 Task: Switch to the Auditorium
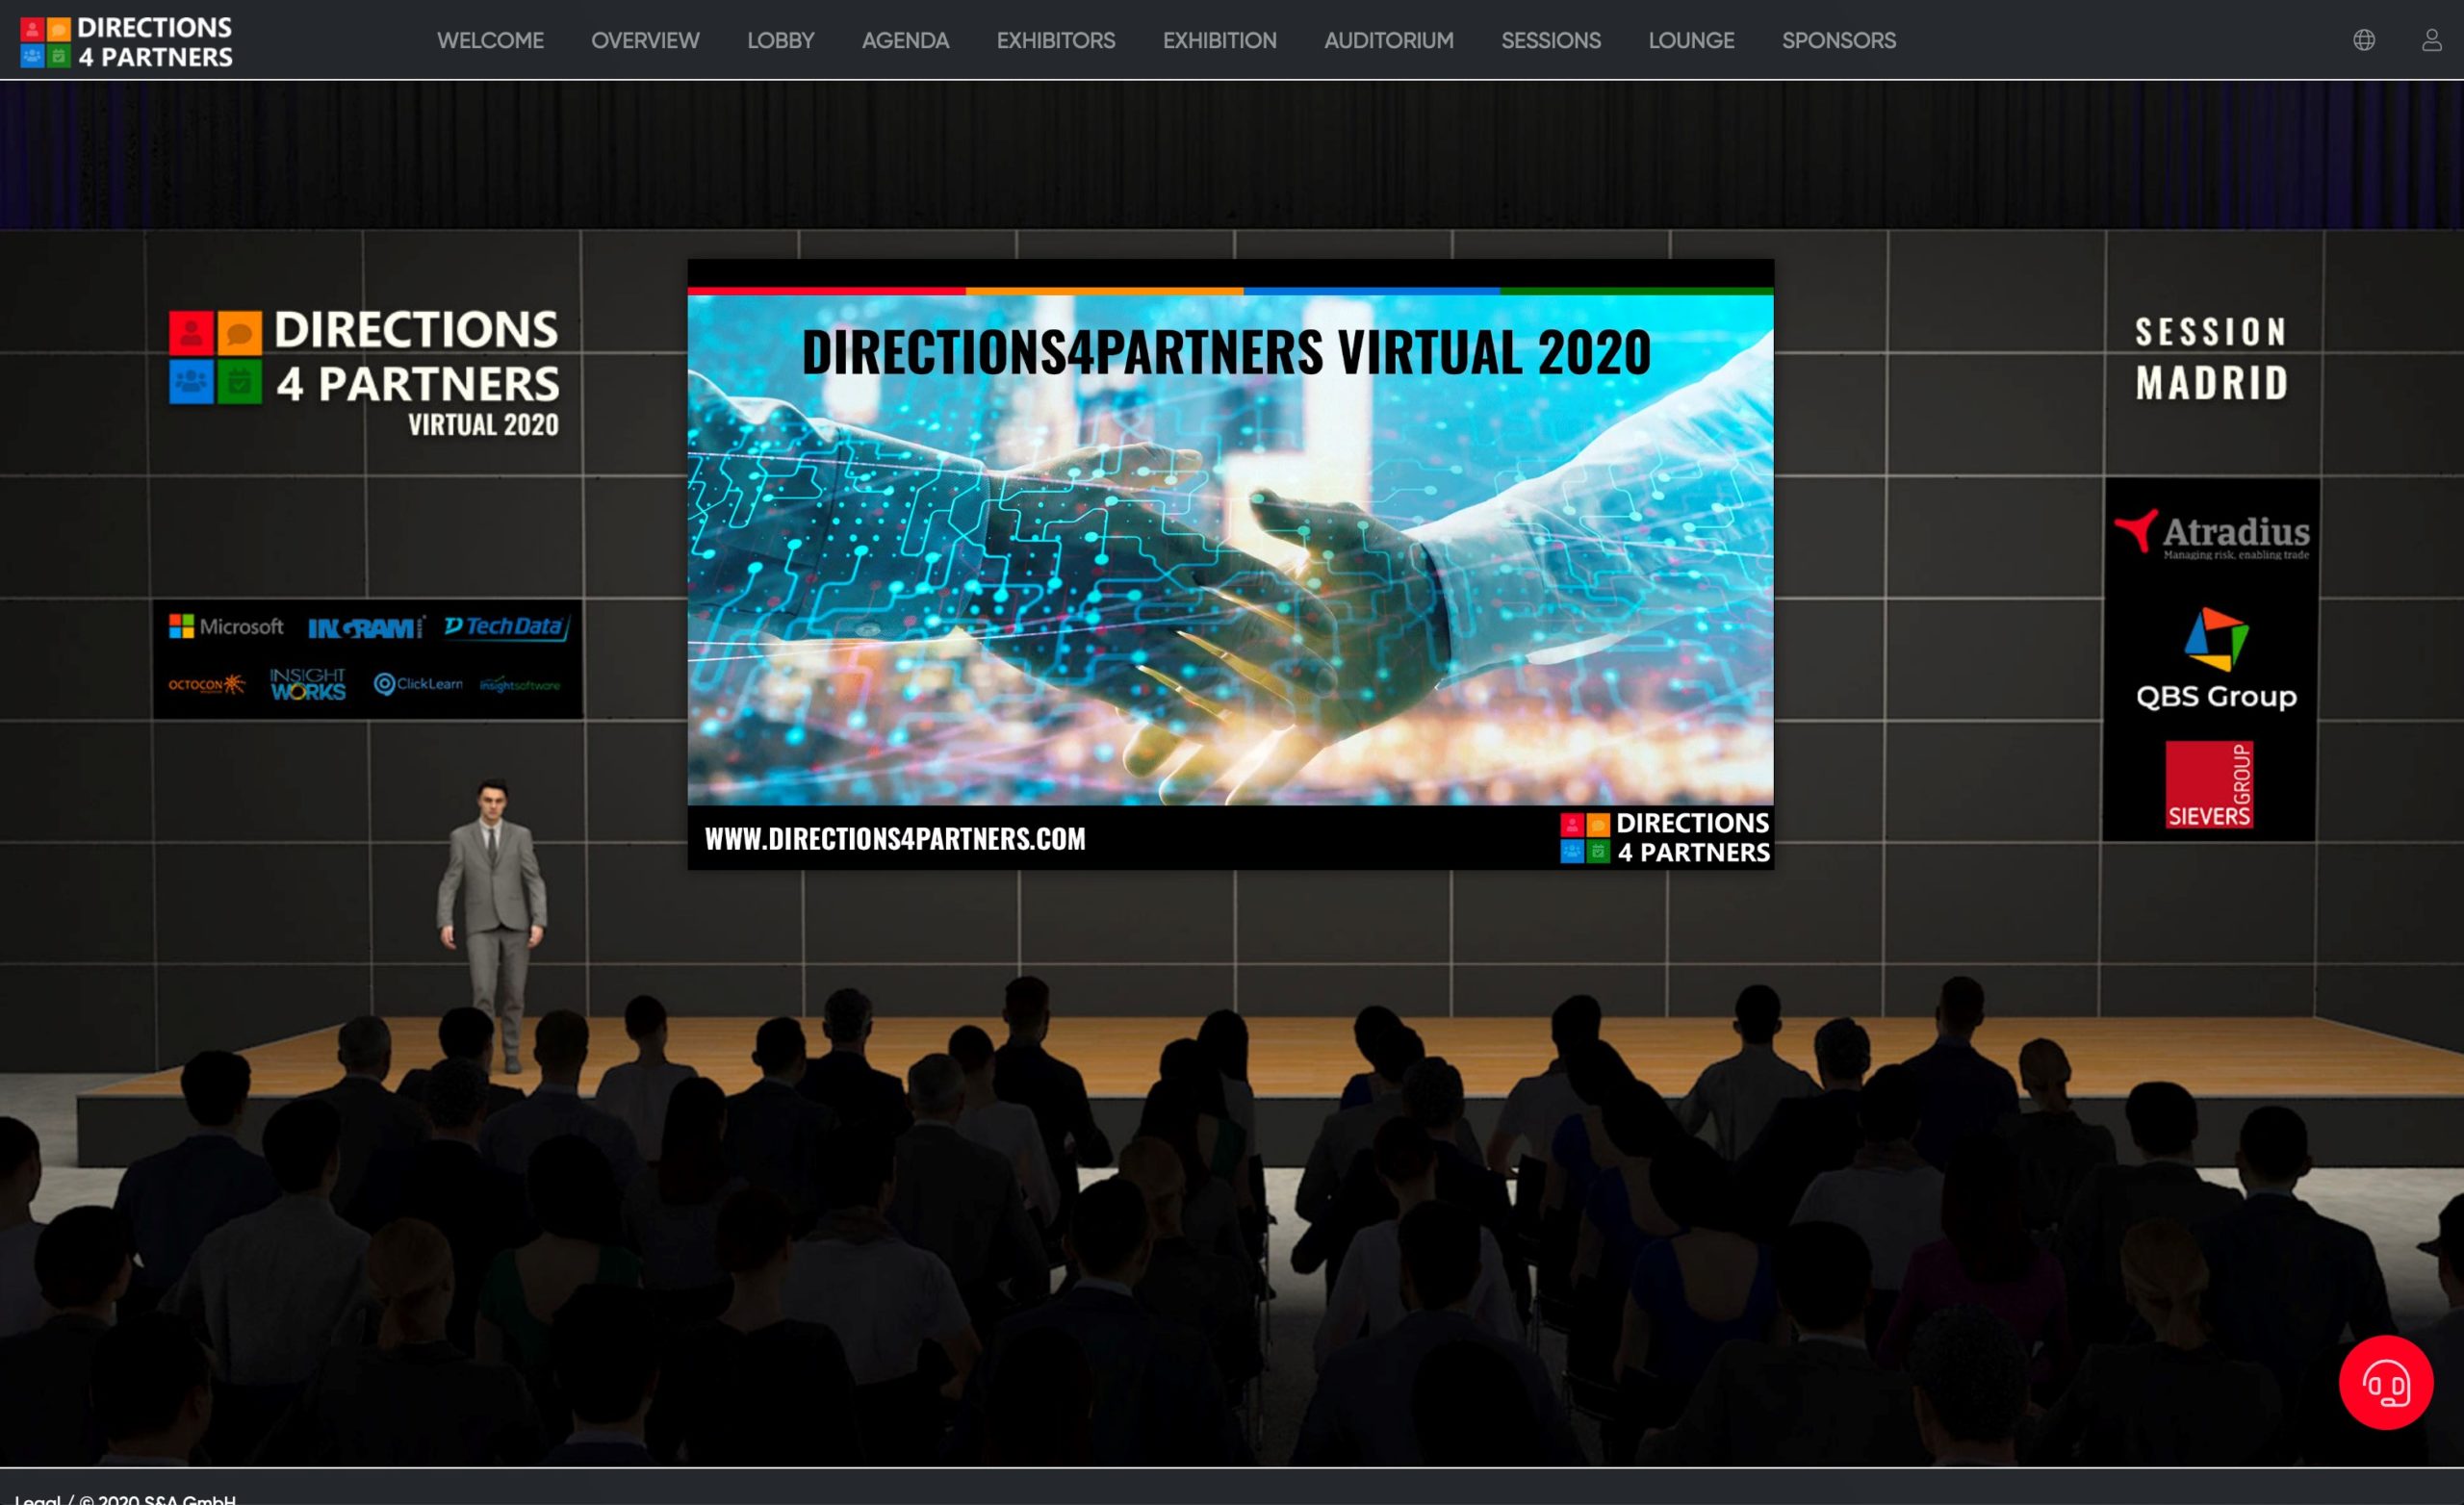1389,41
